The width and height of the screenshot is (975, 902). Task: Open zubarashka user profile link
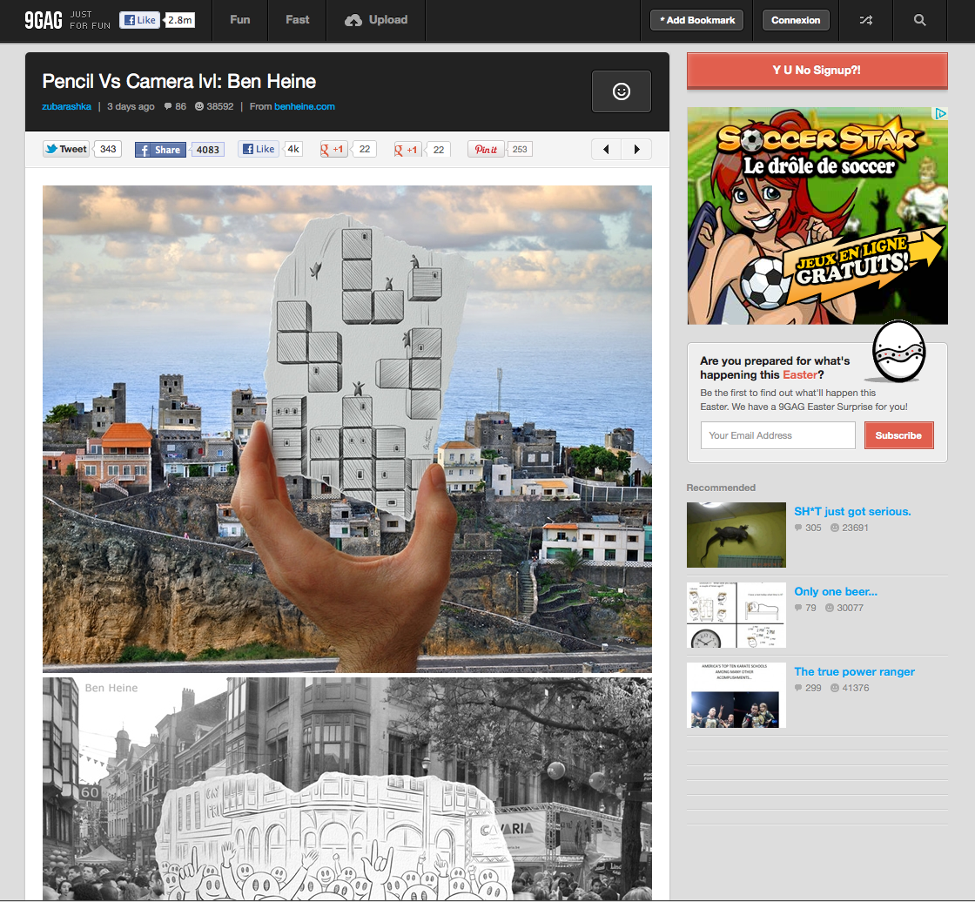pyautogui.click(x=66, y=106)
